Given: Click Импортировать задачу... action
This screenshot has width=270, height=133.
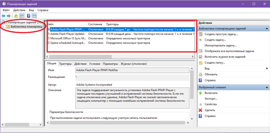Looking at the screenshot, I should point(221,46).
